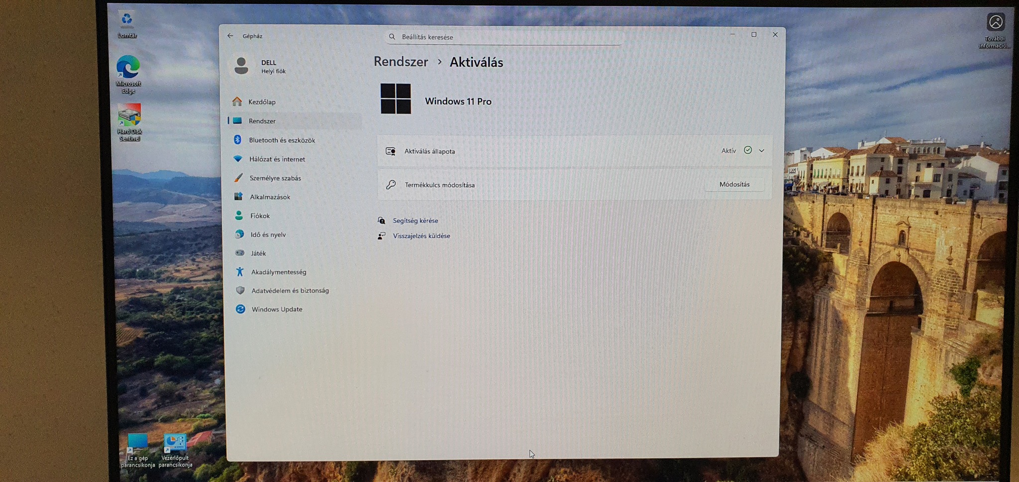
Task: Launch Microsoft Edge from the desktop
Action: pos(128,74)
